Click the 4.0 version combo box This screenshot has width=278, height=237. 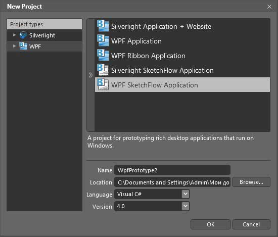[x=152, y=206]
